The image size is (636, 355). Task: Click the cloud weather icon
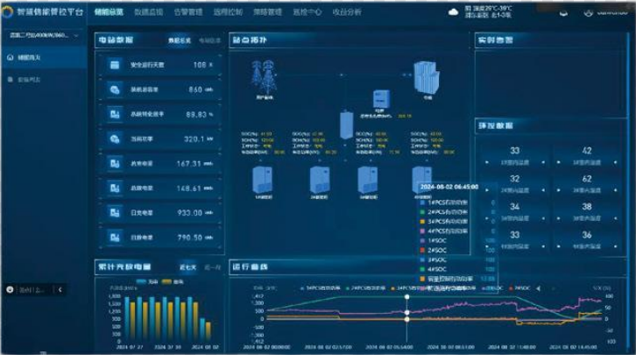[x=453, y=12]
